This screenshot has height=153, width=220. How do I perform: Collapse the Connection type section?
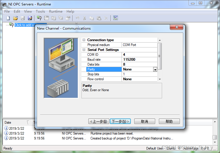point(84,40)
